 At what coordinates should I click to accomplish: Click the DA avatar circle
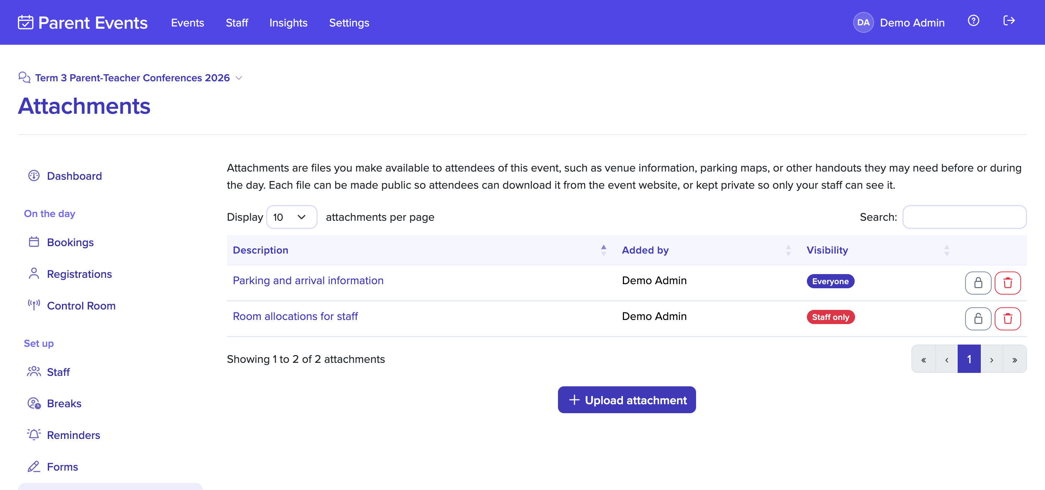pos(863,22)
